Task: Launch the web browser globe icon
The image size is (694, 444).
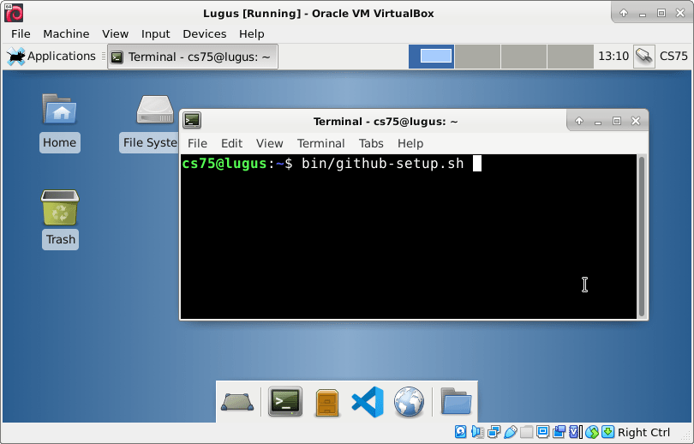Action: pyautogui.click(x=409, y=402)
